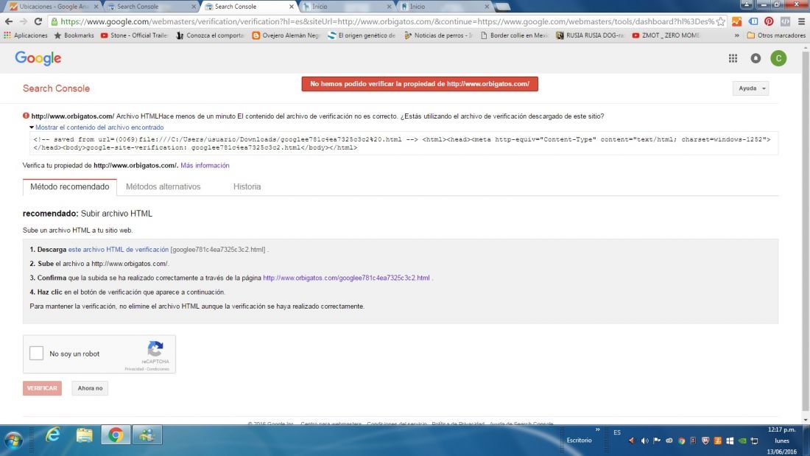This screenshot has height=456, width=810.
Task: Switch to the last Inicio browser tab
Action: click(x=445, y=6)
